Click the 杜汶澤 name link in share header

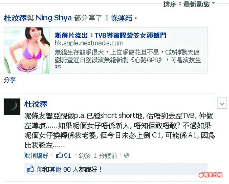[x=15, y=18]
